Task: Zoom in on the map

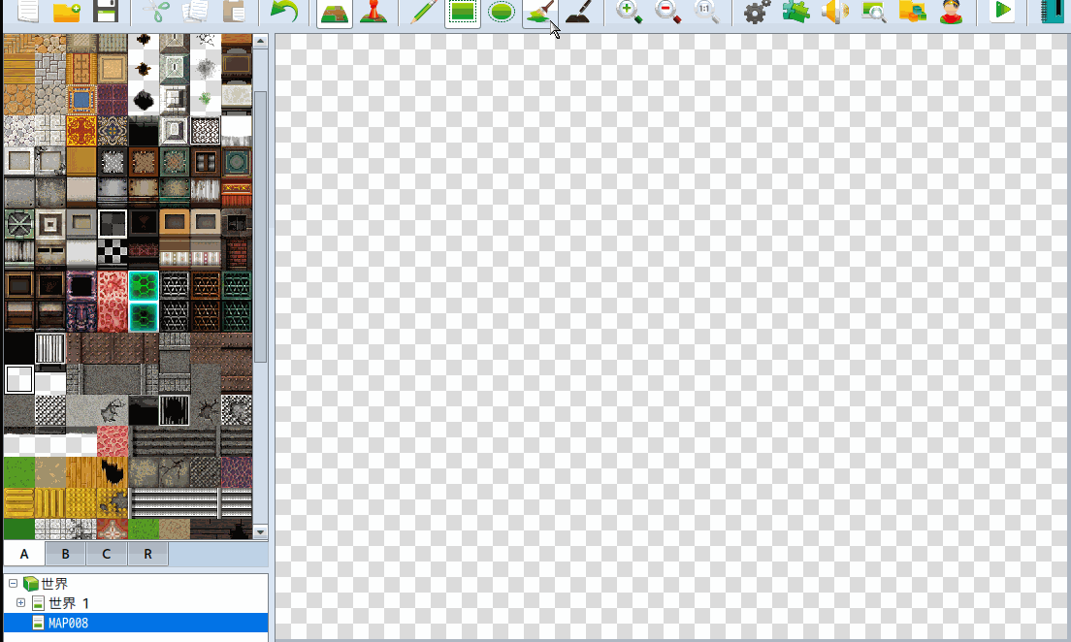Action: tap(629, 11)
